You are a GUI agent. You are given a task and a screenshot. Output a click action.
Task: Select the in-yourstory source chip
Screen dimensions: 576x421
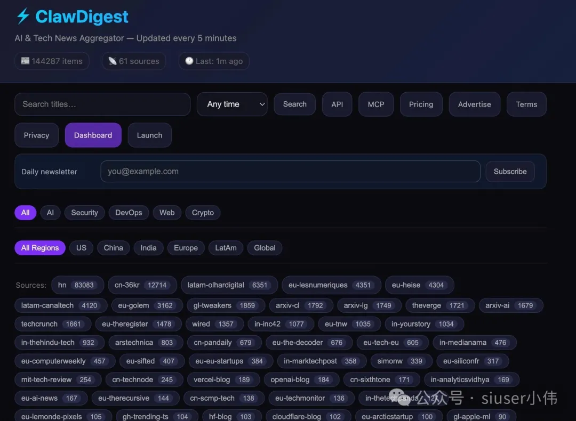pos(425,324)
